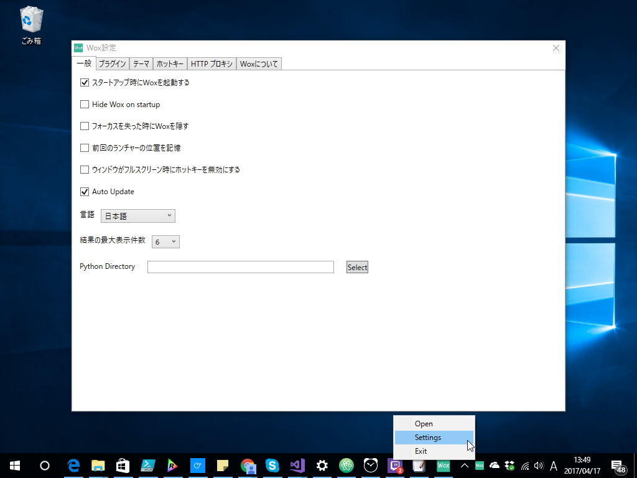The height and width of the screenshot is (478, 637).
Task: Click inside the Python Directory field
Action: tap(240, 266)
